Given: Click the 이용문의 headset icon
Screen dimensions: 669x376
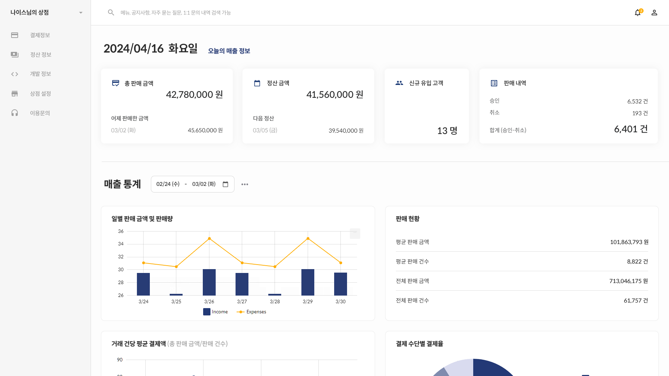Looking at the screenshot, I should (x=15, y=113).
